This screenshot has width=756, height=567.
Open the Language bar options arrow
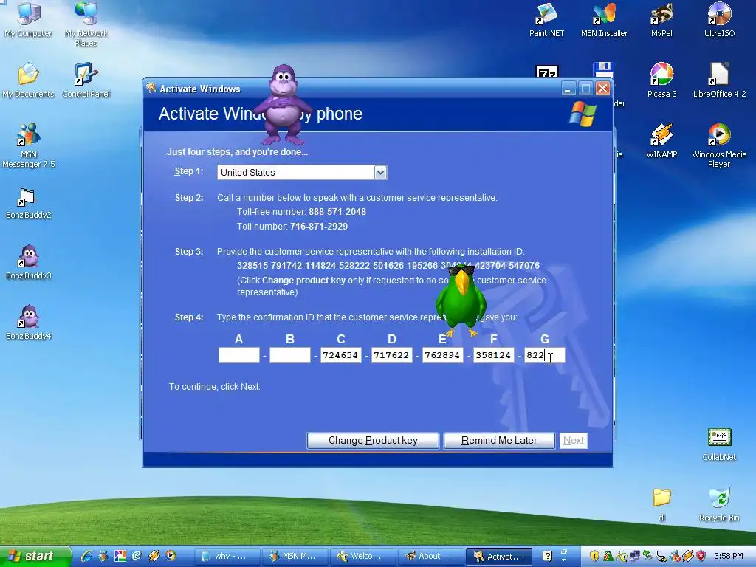pyautogui.click(x=563, y=560)
